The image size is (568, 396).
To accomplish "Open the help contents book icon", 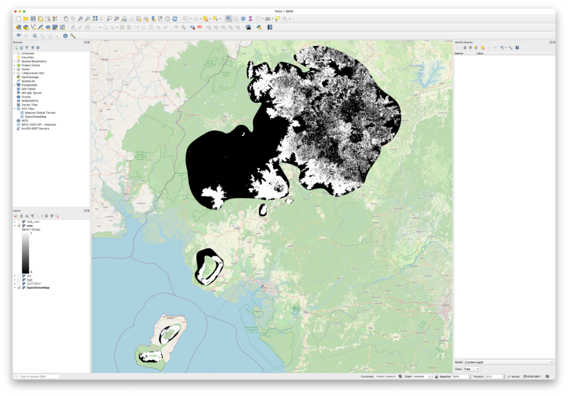I will (x=270, y=27).
